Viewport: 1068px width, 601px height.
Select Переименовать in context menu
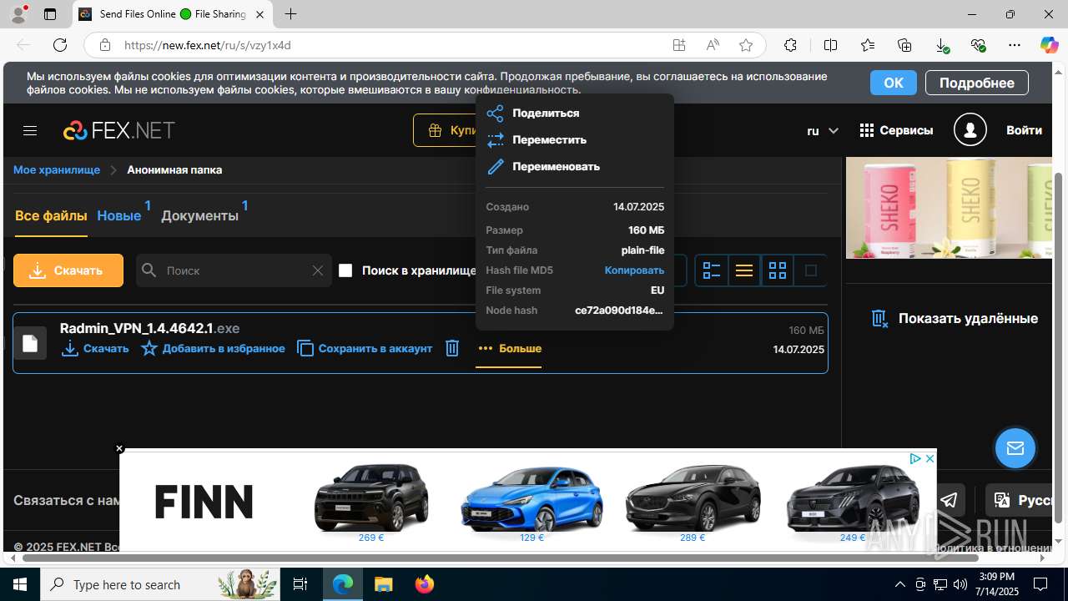pyautogui.click(x=556, y=166)
